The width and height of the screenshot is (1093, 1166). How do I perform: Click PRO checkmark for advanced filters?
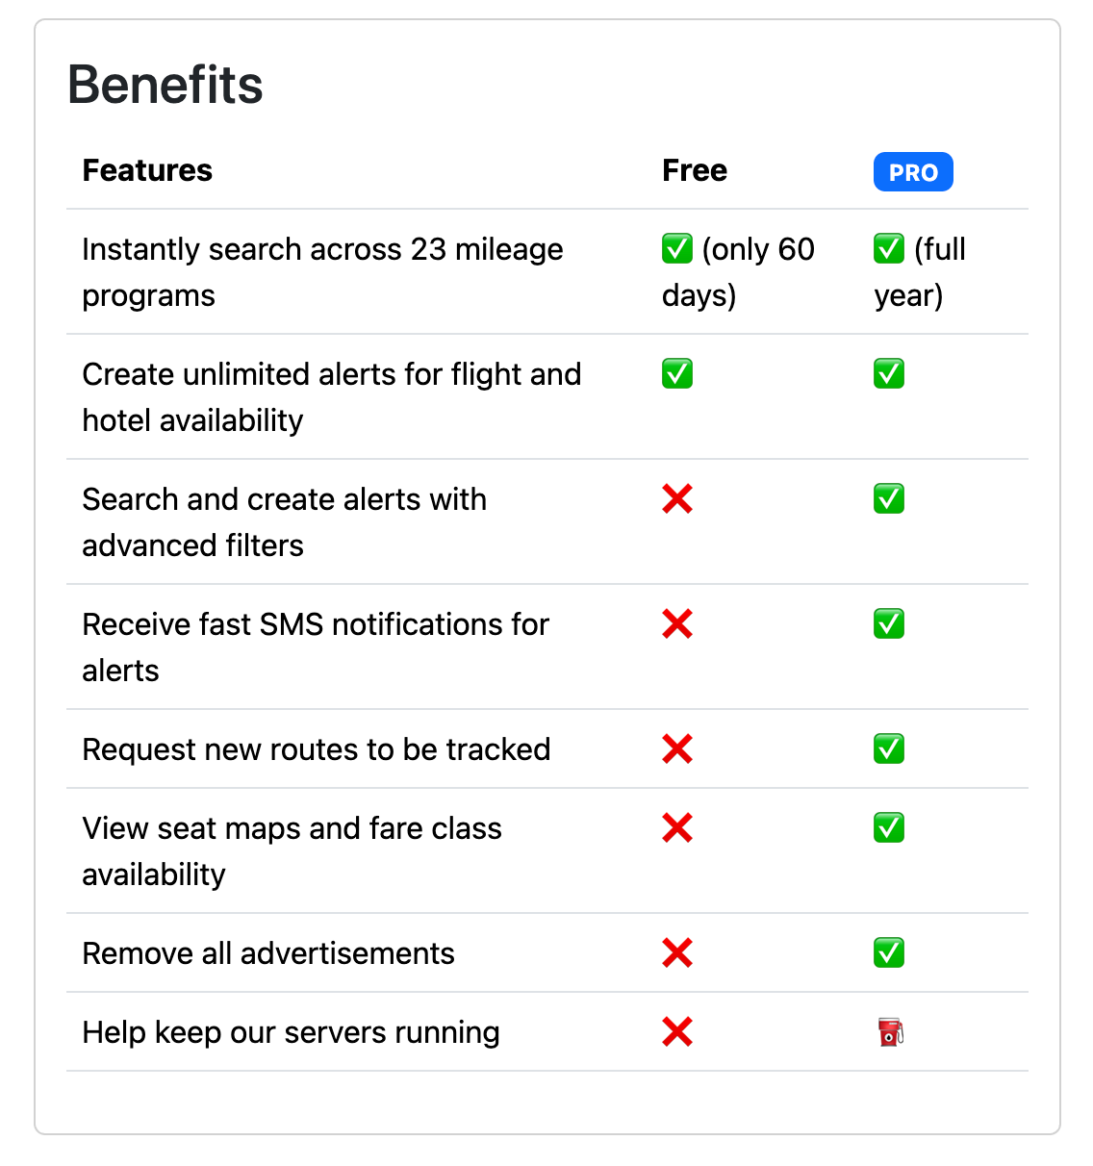pos(889,499)
